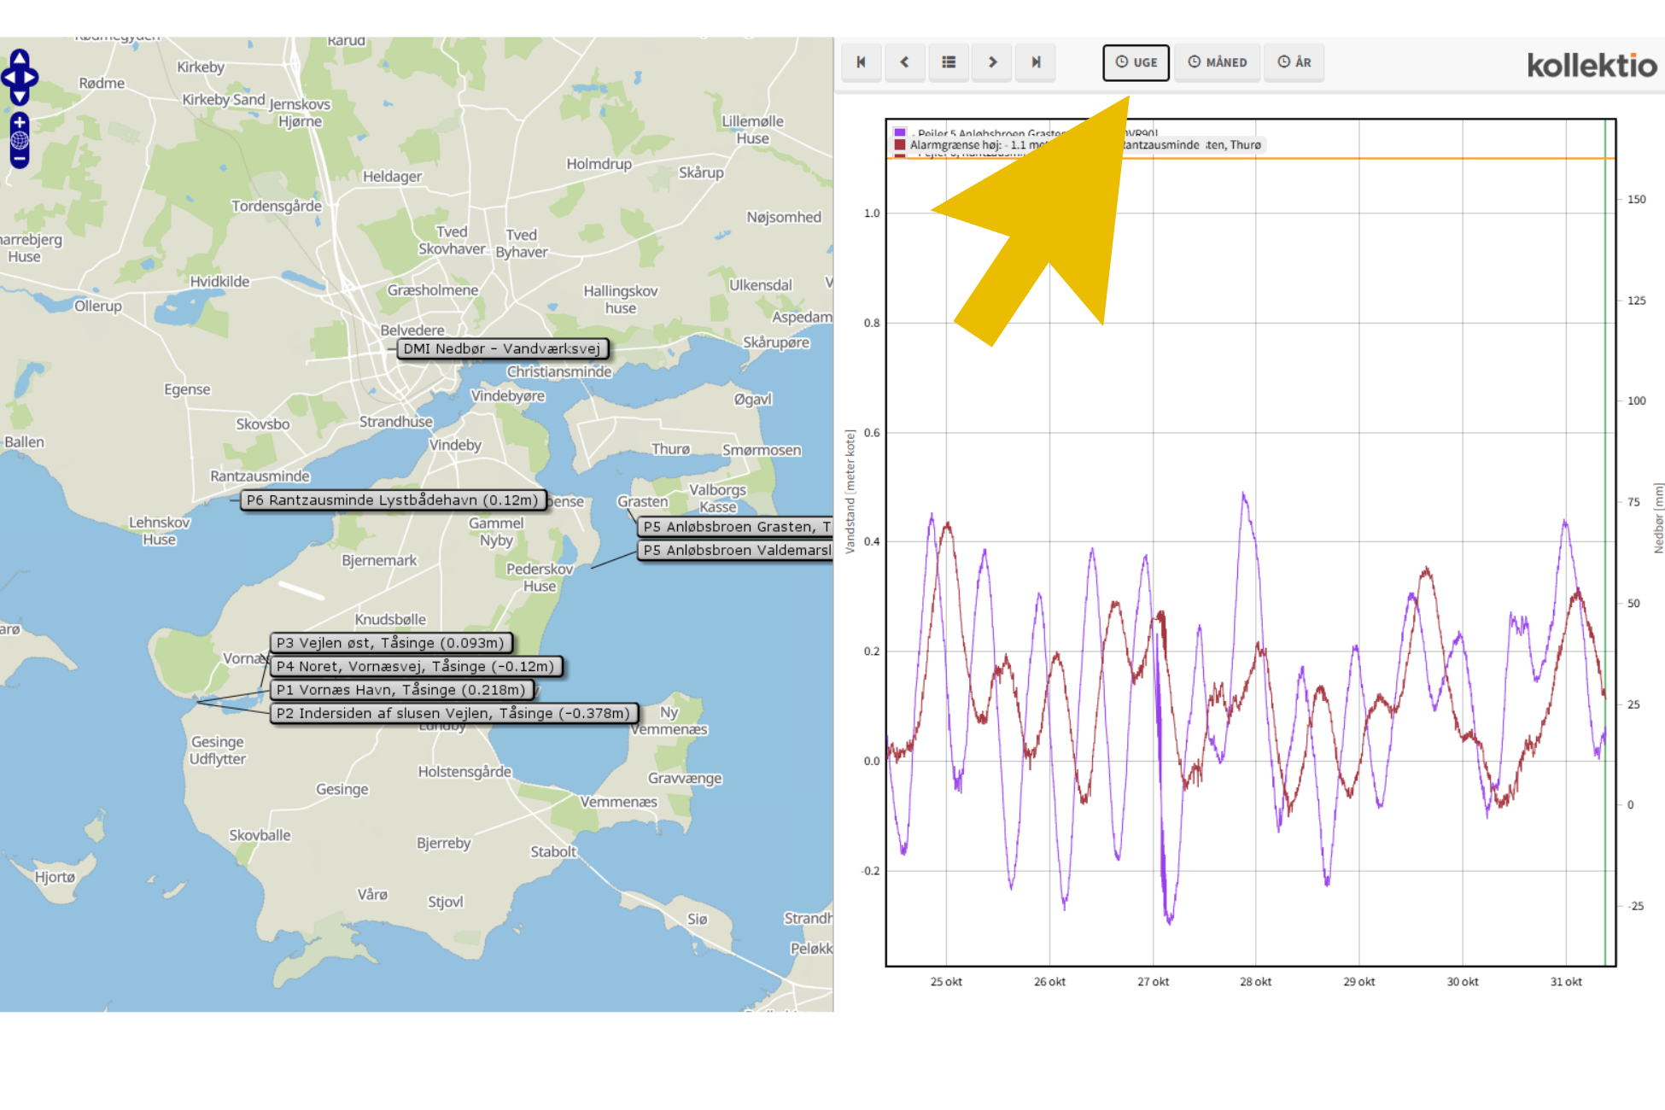
Task: Zoom out of the map
Action: pos(20,158)
